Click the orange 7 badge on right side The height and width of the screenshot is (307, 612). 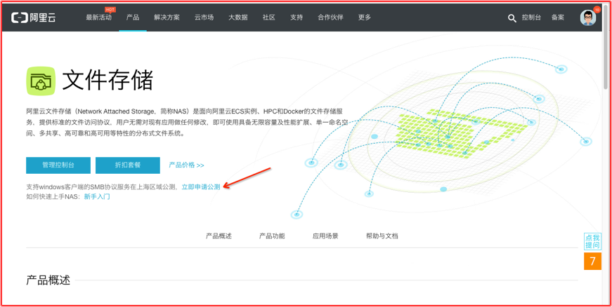coord(592,261)
